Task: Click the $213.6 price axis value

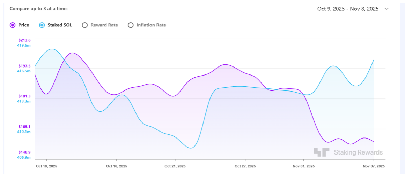Action: (x=24, y=40)
